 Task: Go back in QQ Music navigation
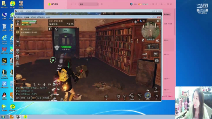coord(72,4)
